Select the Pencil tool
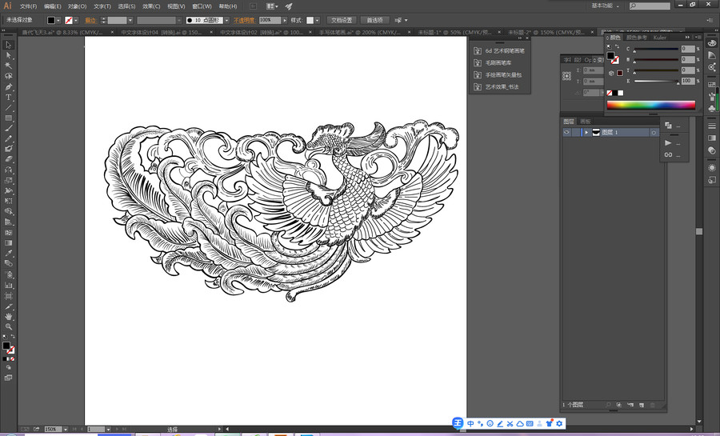 8,138
